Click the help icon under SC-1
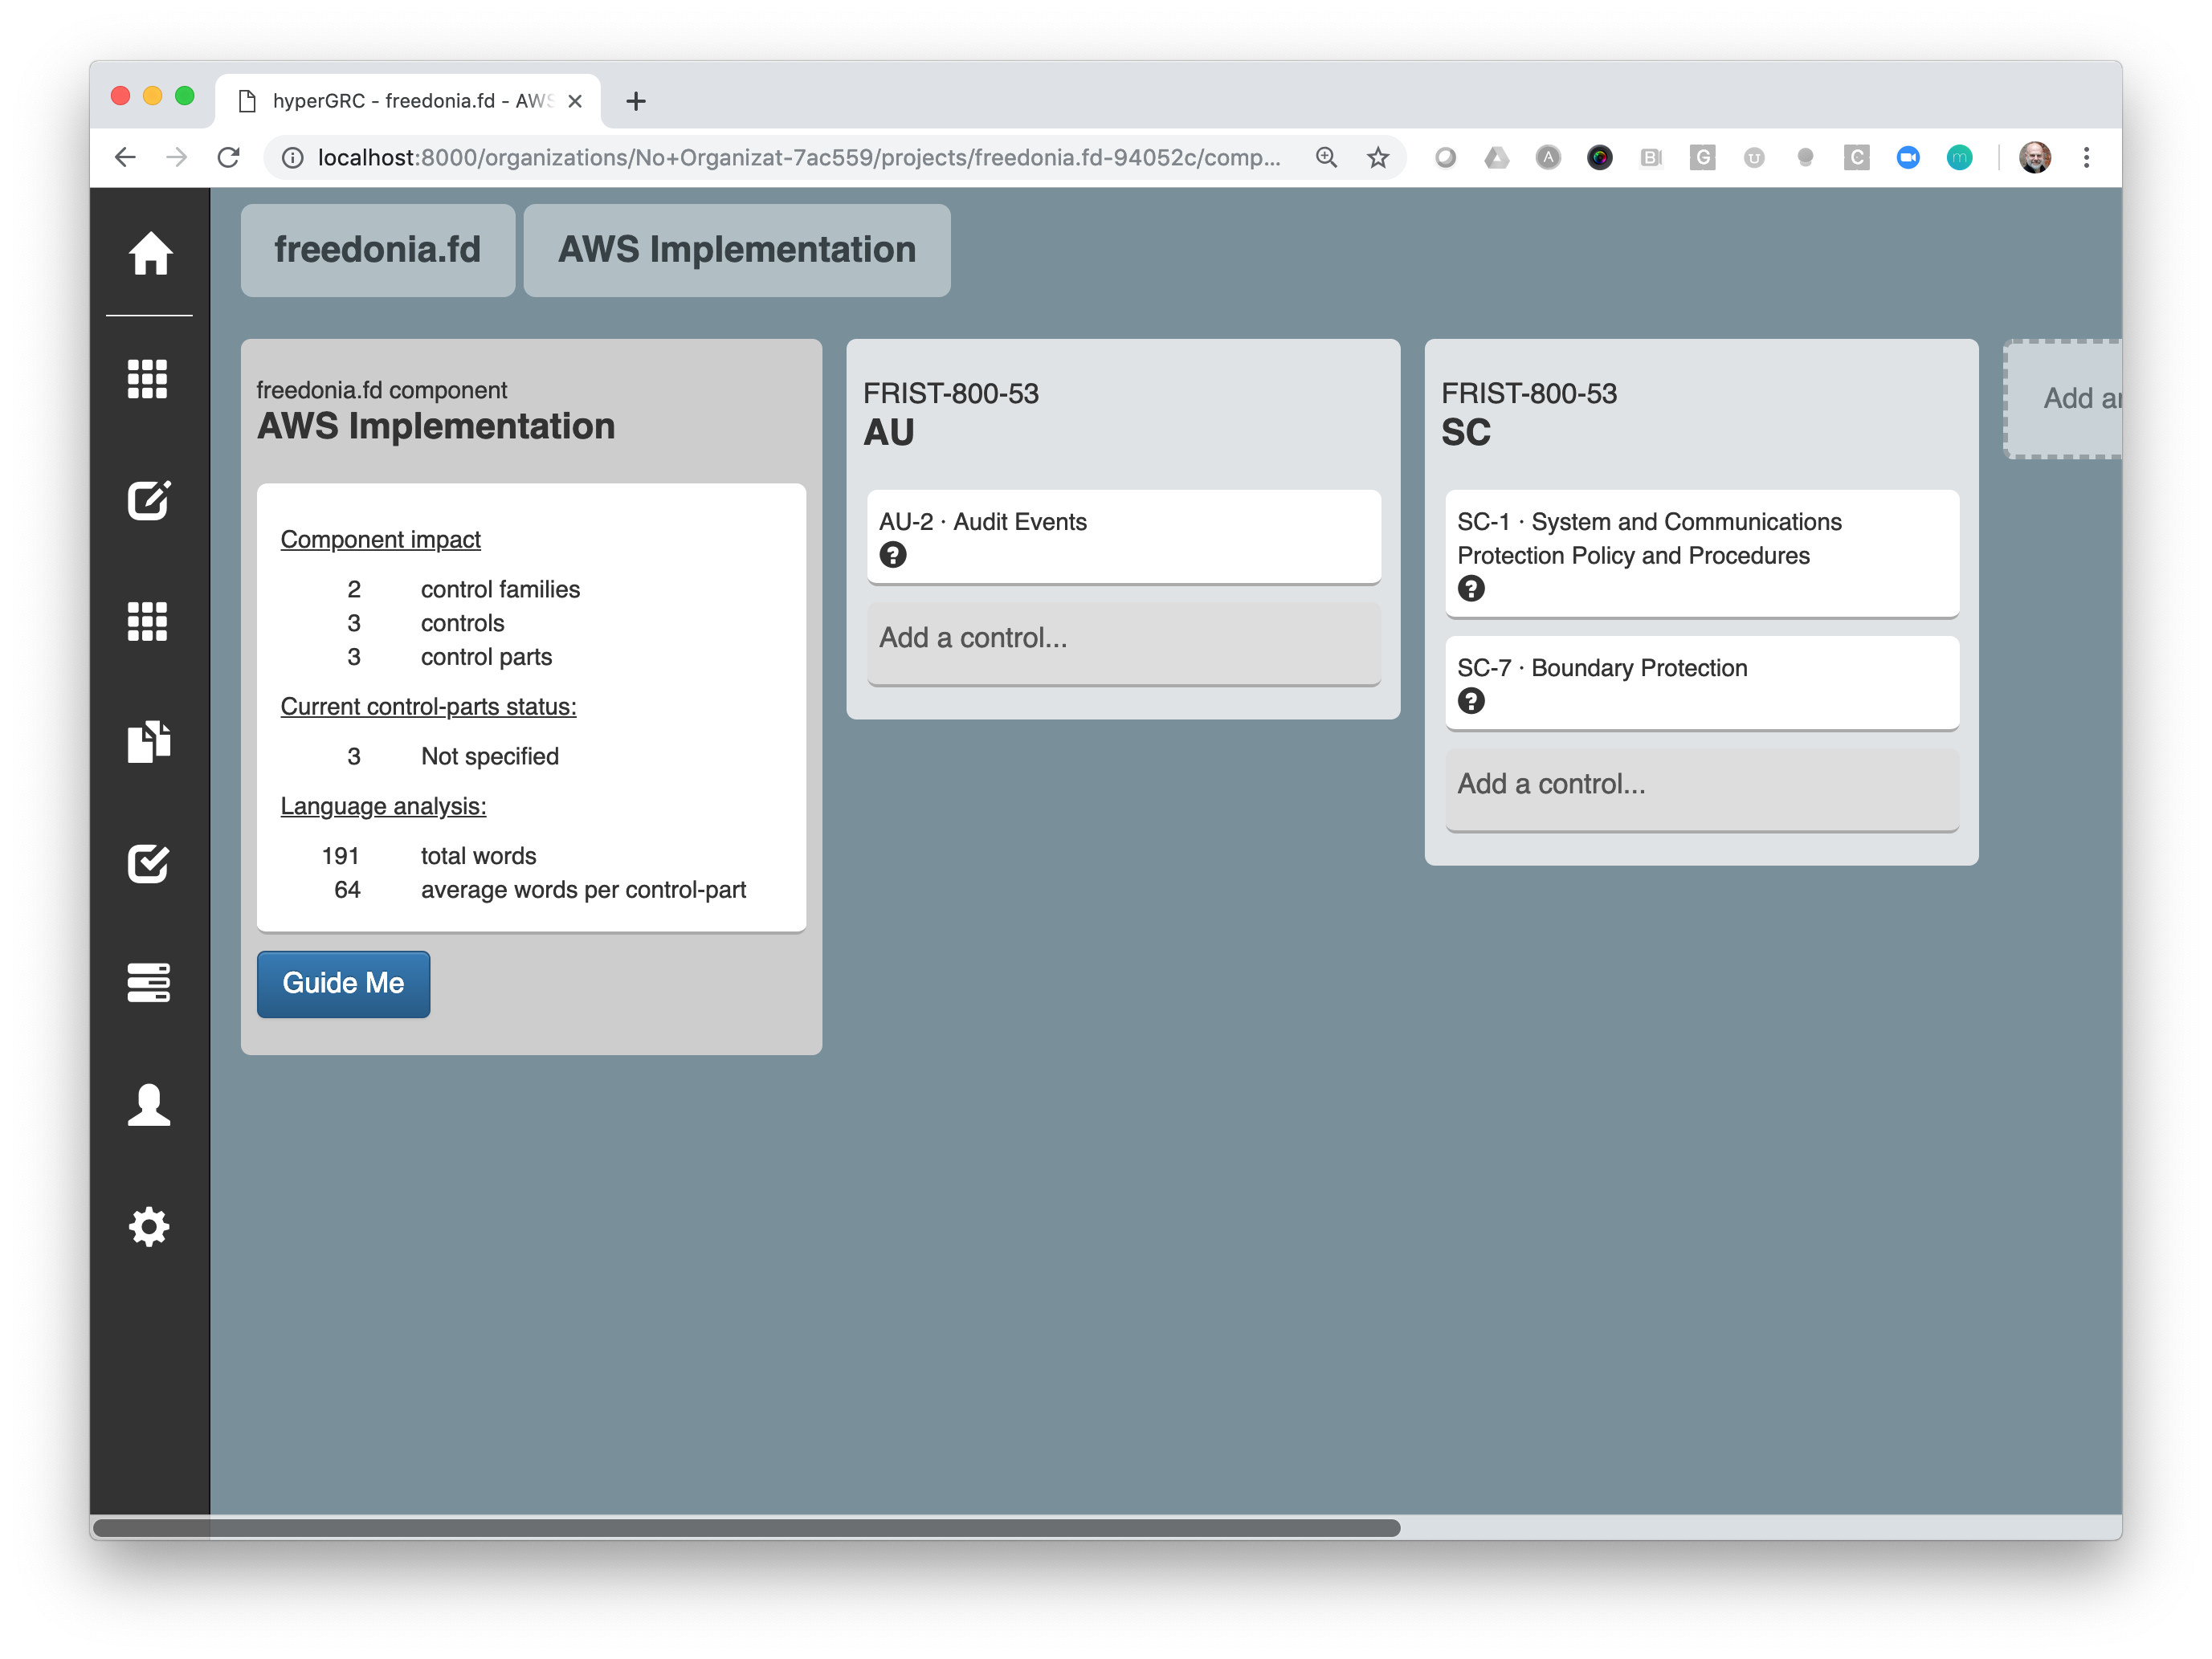Image resolution: width=2212 pixels, height=1659 pixels. point(1471,589)
